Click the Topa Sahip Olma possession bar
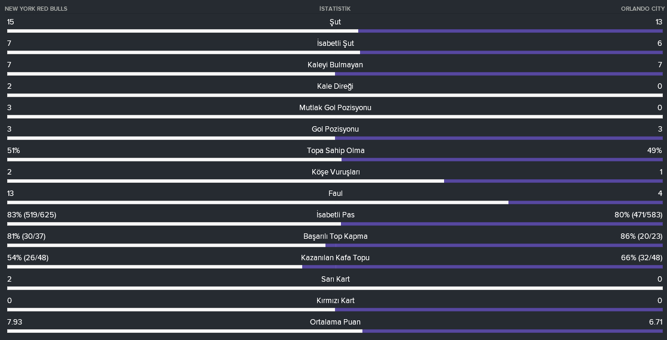Image resolution: width=667 pixels, height=340 pixels. [335, 160]
